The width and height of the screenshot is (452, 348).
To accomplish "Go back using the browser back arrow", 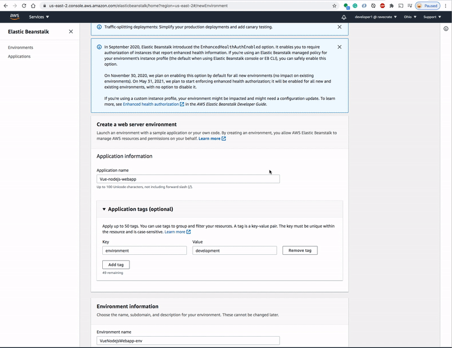I will 6,6.
